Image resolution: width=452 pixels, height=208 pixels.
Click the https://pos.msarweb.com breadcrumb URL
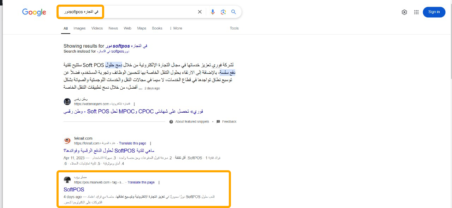point(99,183)
